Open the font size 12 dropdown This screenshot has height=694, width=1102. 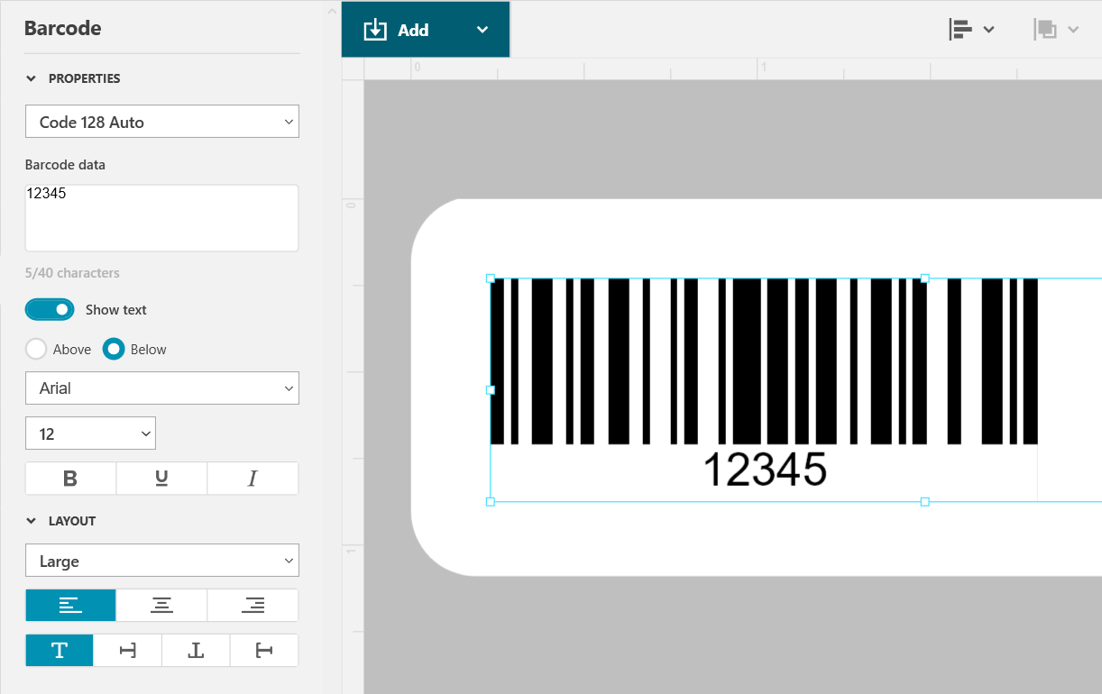point(90,434)
